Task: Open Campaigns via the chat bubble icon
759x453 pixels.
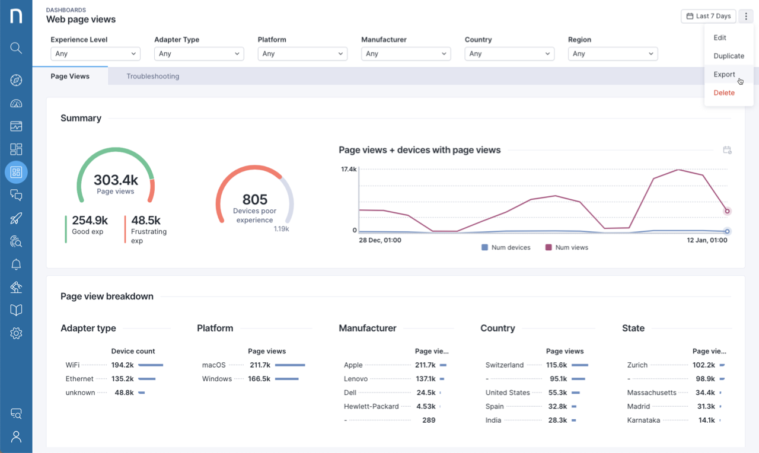Action: pyautogui.click(x=16, y=195)
